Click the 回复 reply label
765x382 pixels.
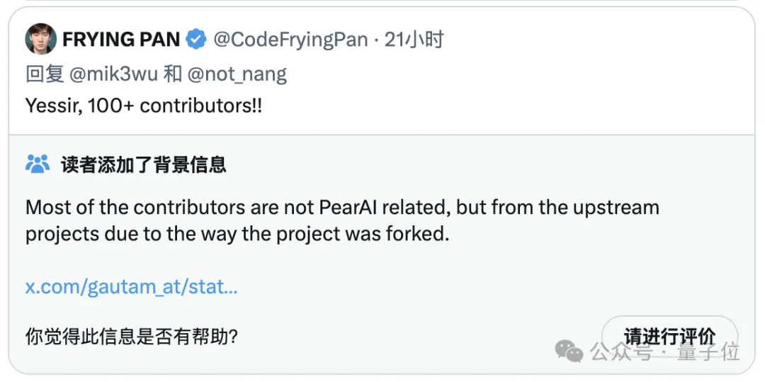coord(45,74)
